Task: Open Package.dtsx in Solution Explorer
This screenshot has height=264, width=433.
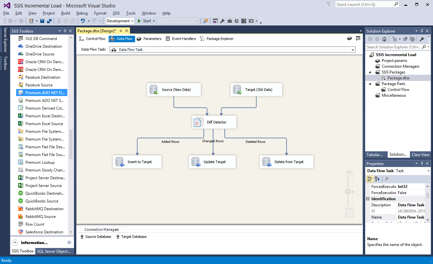Action: pyautogui.click(x=399, y=78)
